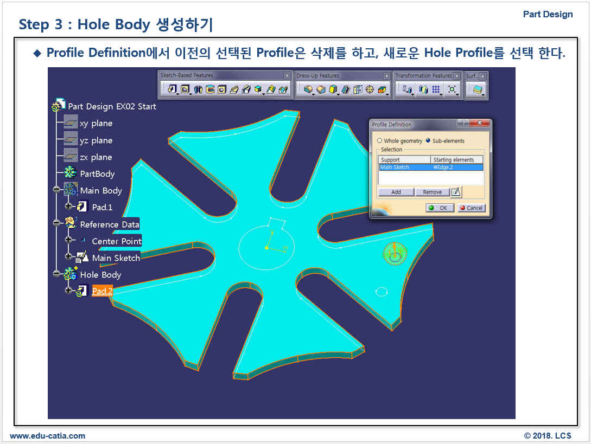The width and height of the screenshot is (591, 444).
Task: Click the Shaft tool icon
Action: (x=198, y=89)
